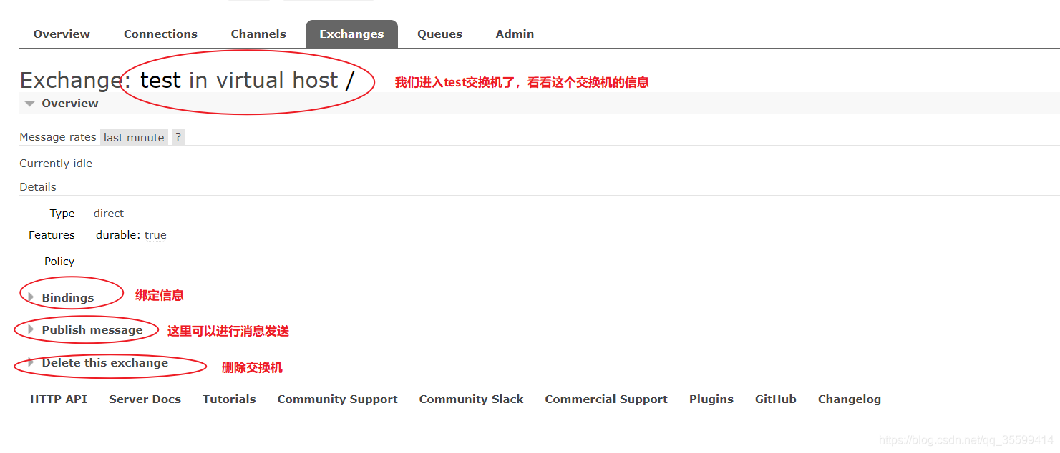
Task: Click the Policy label
Action: (59, 262)
